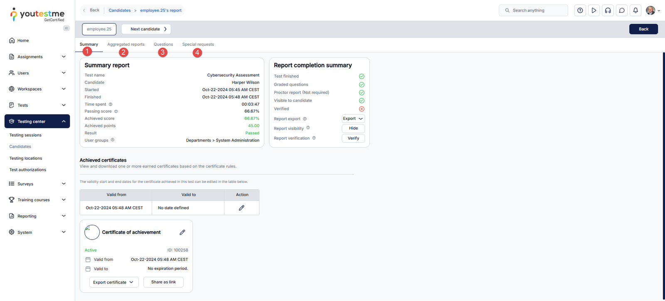Image resolution: width=665 pixels, height=301 pixels.
Task: Click the Search anything field
Action: 536,10
